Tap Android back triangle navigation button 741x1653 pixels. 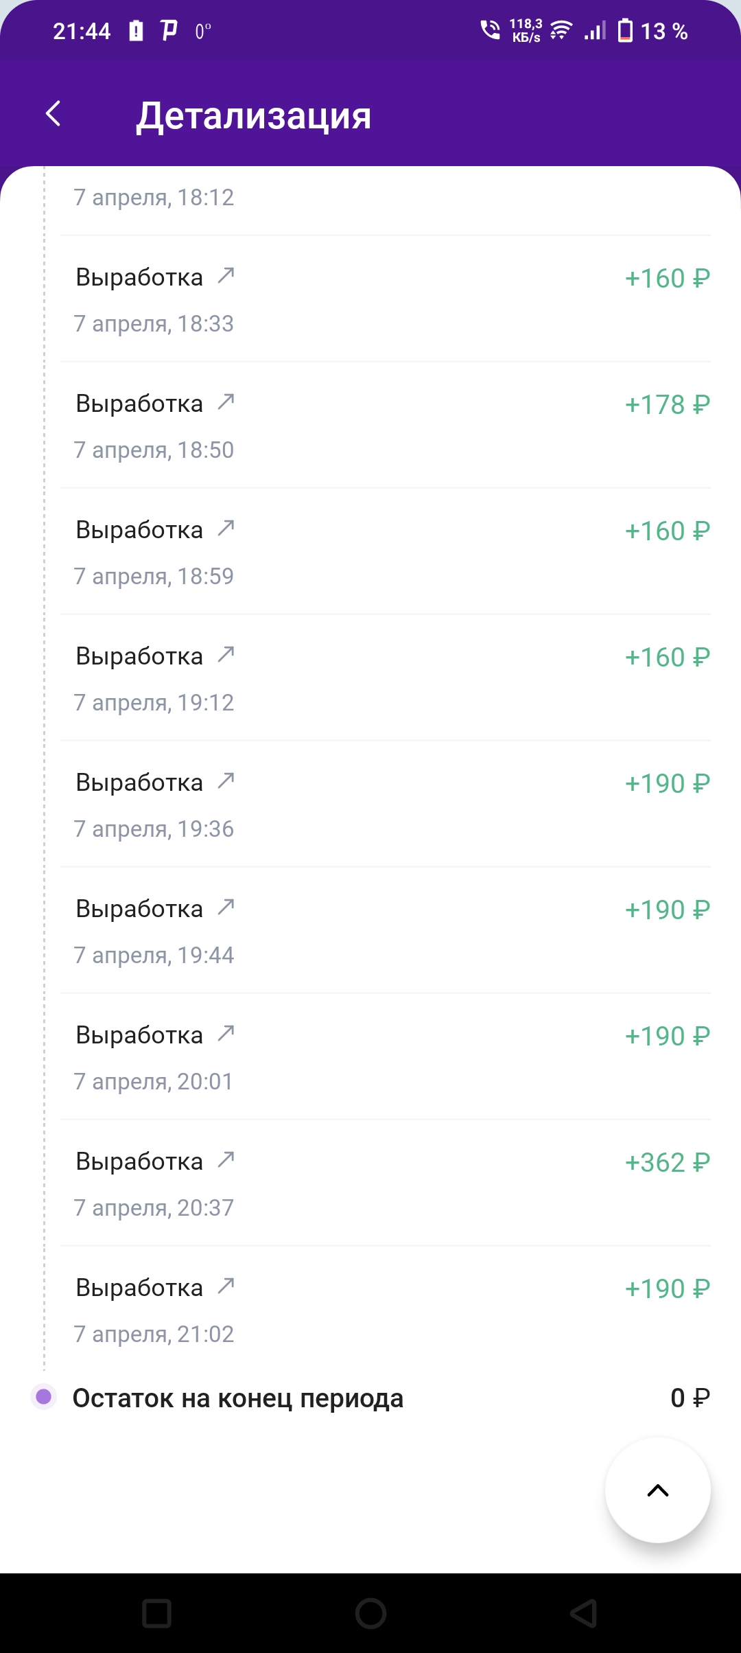(584, 1613)
